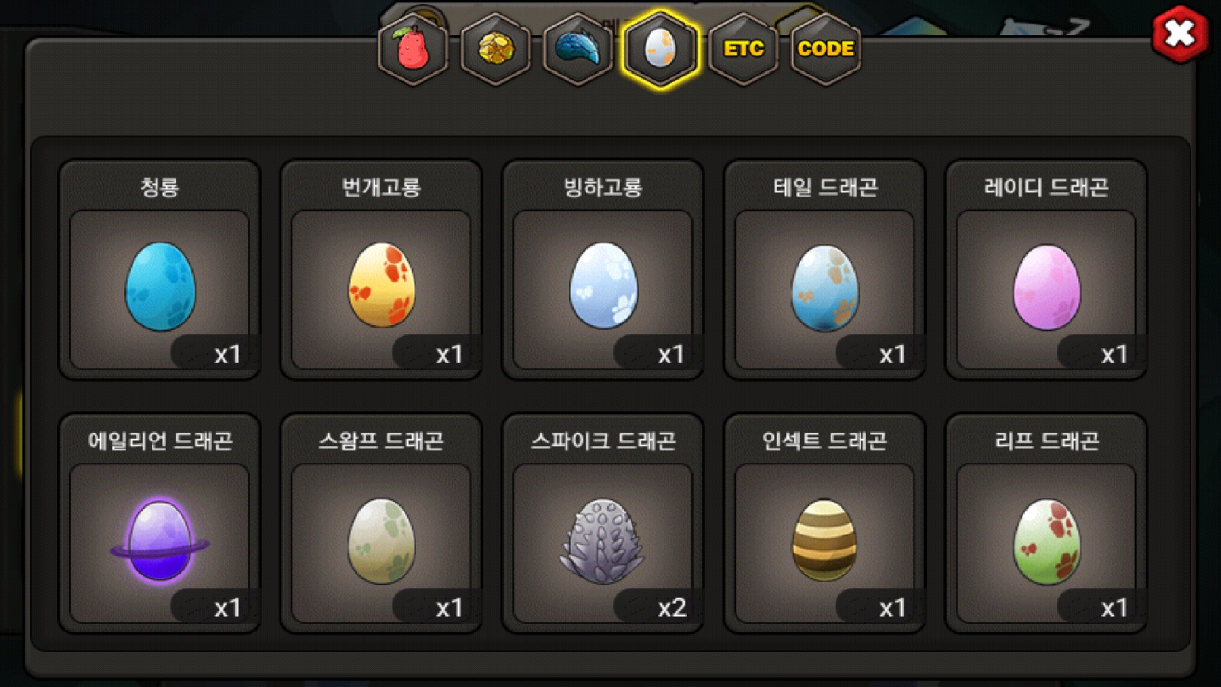Choose the 스왐프 드래곤 egg
This screenshot has width=1221, height=687.
click(x=382, y=541)
